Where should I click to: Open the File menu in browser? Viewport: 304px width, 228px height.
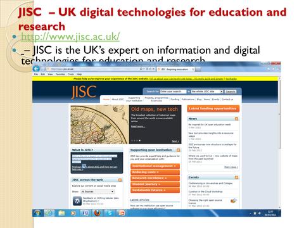coord(36,74)
